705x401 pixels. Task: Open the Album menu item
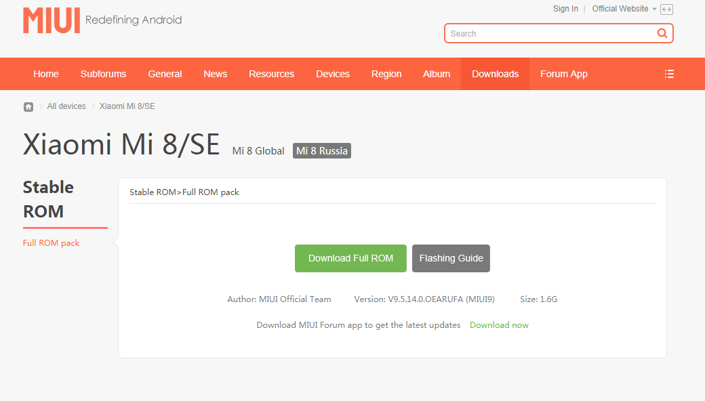pyautogui.click(x=437, y=74)
